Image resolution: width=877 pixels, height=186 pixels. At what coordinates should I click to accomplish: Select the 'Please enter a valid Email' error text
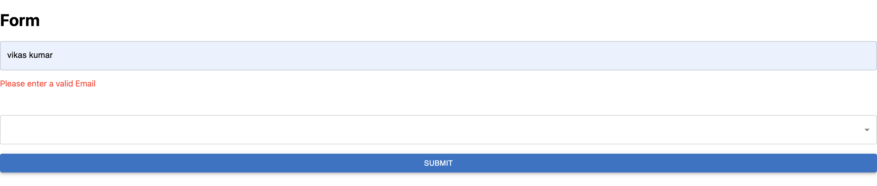48,84
